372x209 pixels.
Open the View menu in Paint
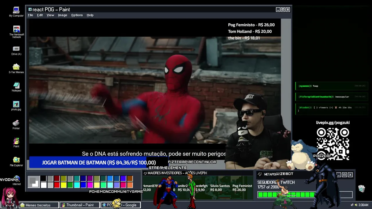pos(50,15)
